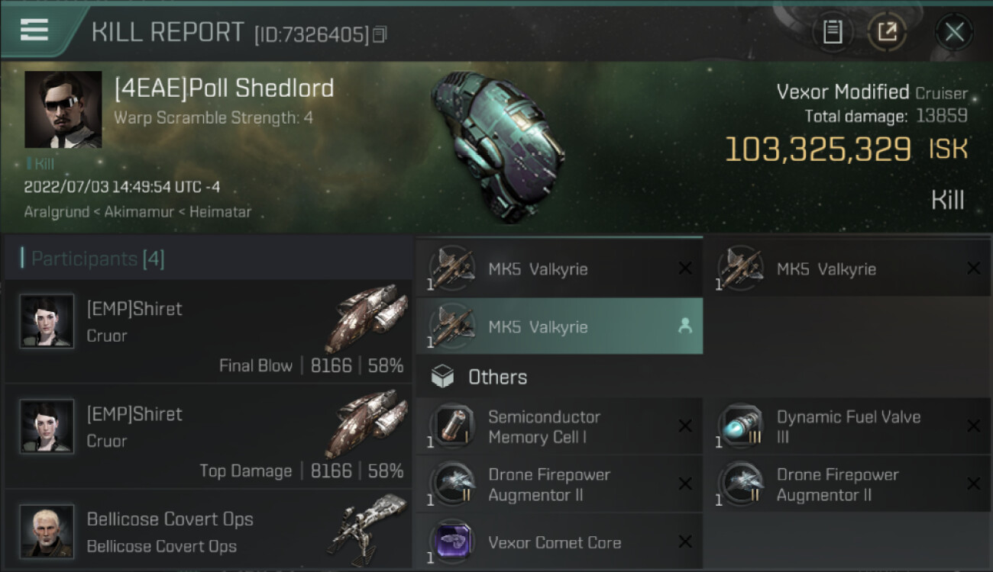Select the Vexor Comet Core item
993x572 pixels.
(x=559, y=542)
